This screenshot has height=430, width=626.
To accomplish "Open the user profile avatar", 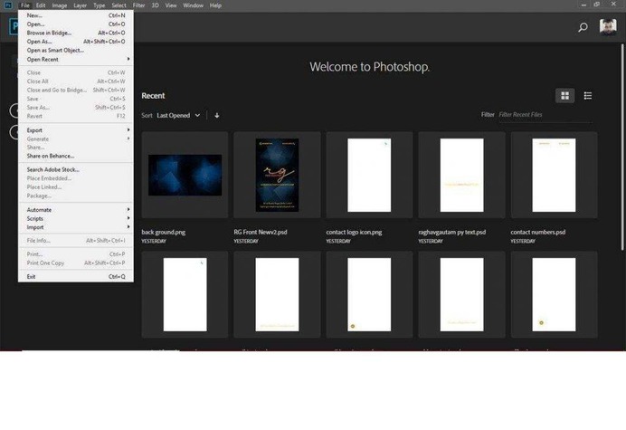I will tap(608, 27).
